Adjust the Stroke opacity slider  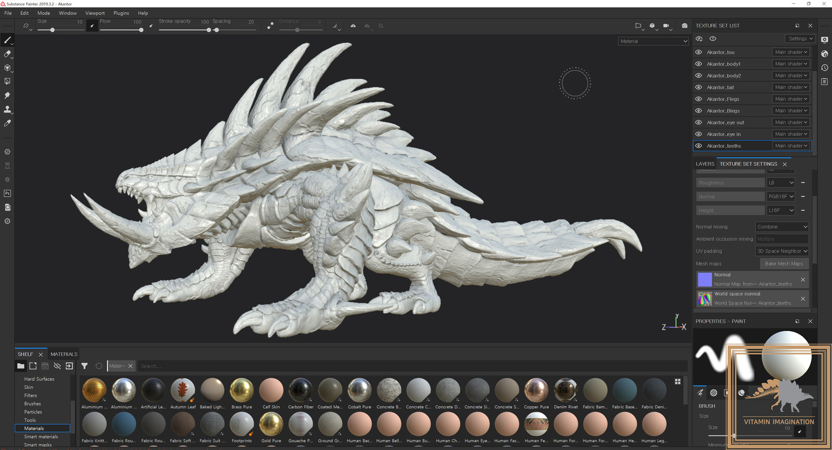(185, 30)
